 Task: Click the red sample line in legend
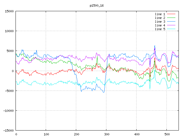(171, 14)
